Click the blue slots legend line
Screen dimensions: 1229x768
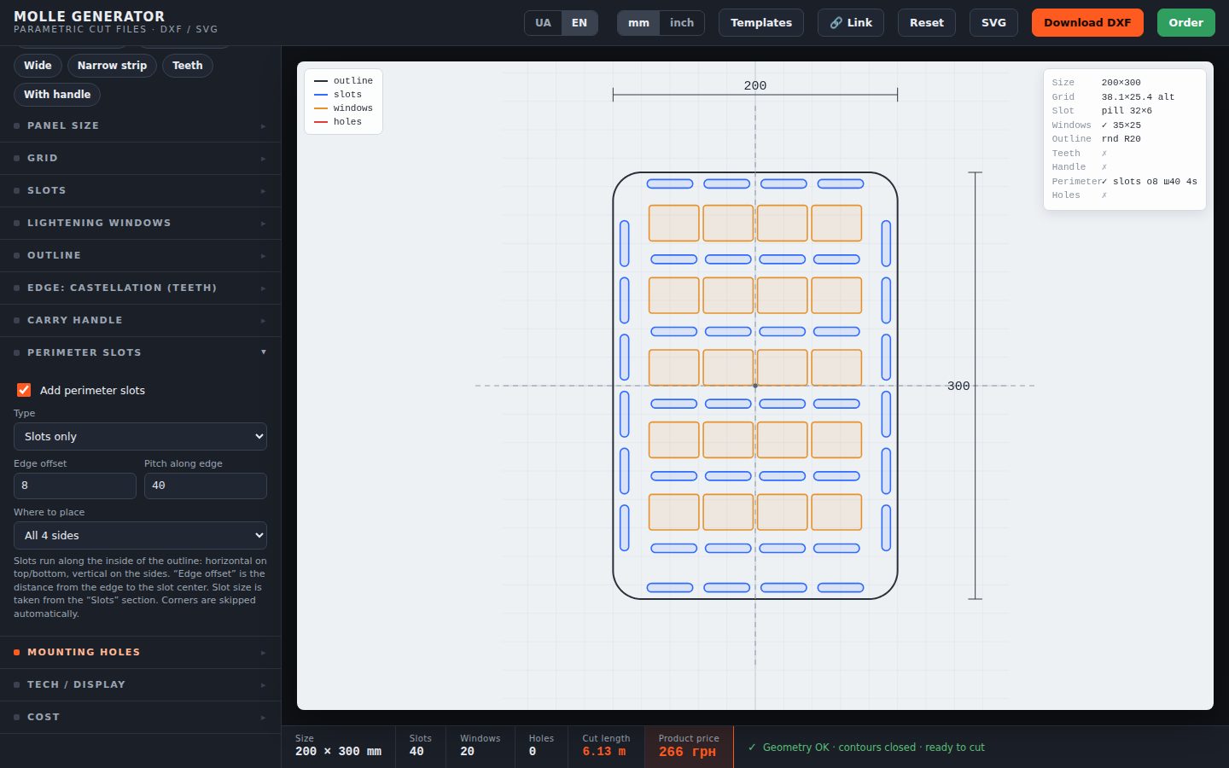pyautogui.click(x=321, y=95)
